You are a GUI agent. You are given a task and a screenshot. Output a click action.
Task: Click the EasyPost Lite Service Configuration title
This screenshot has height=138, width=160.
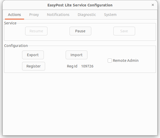[80, 5]
